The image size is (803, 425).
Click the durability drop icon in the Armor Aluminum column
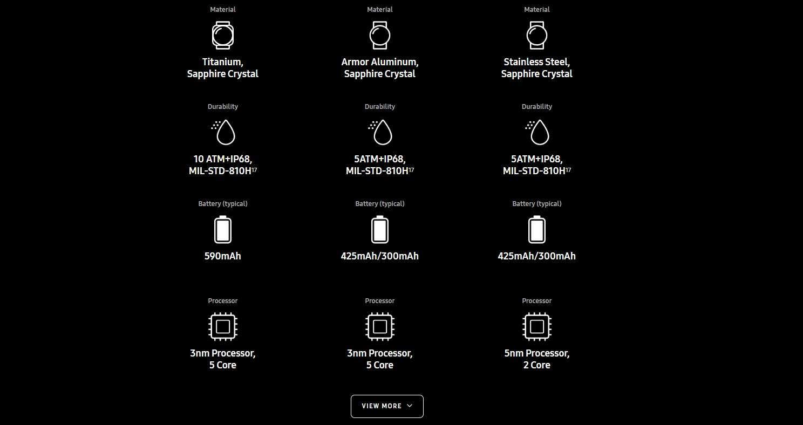coord(380,132)
